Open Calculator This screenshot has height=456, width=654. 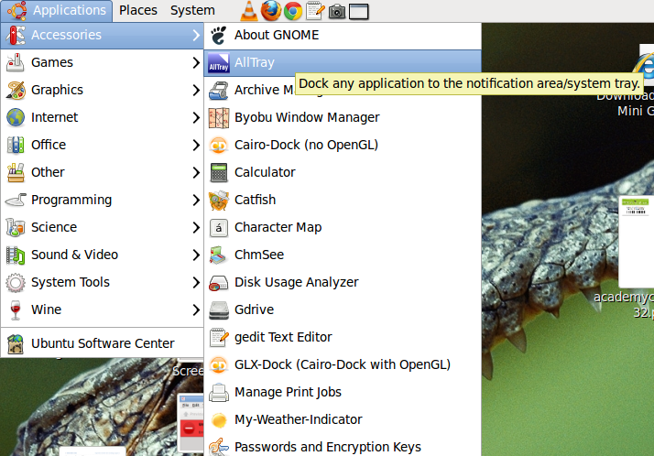coord(343,173)
